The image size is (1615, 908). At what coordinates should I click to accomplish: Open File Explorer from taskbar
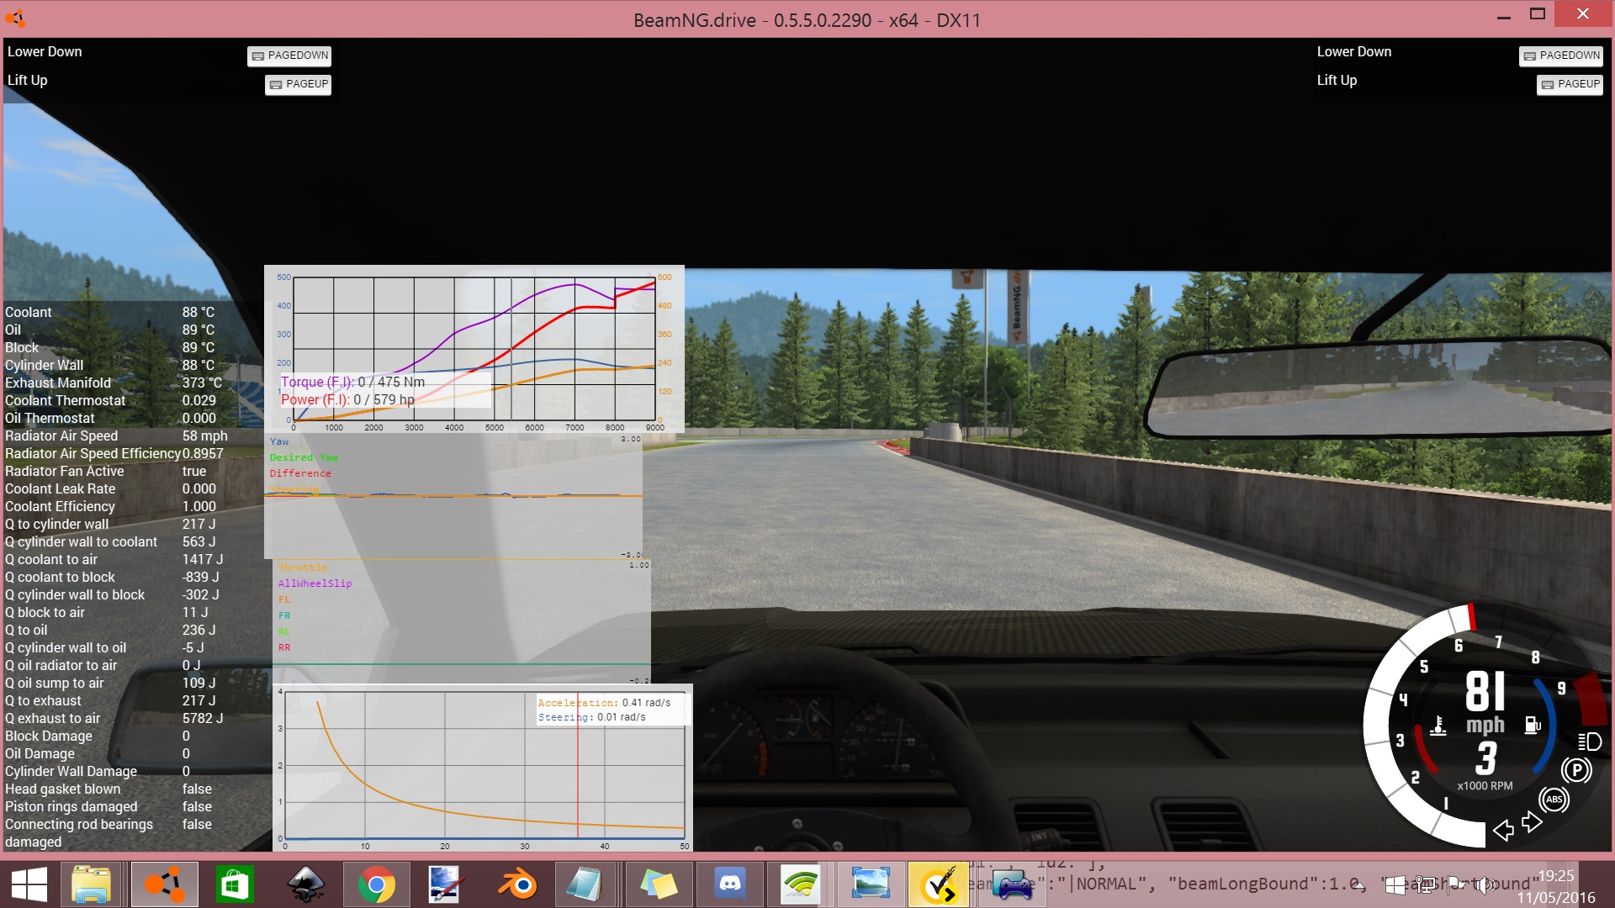pos(91,885)
